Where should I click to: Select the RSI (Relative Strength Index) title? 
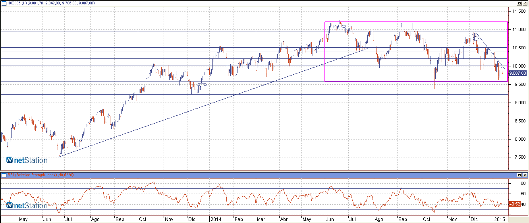(32, 175)
